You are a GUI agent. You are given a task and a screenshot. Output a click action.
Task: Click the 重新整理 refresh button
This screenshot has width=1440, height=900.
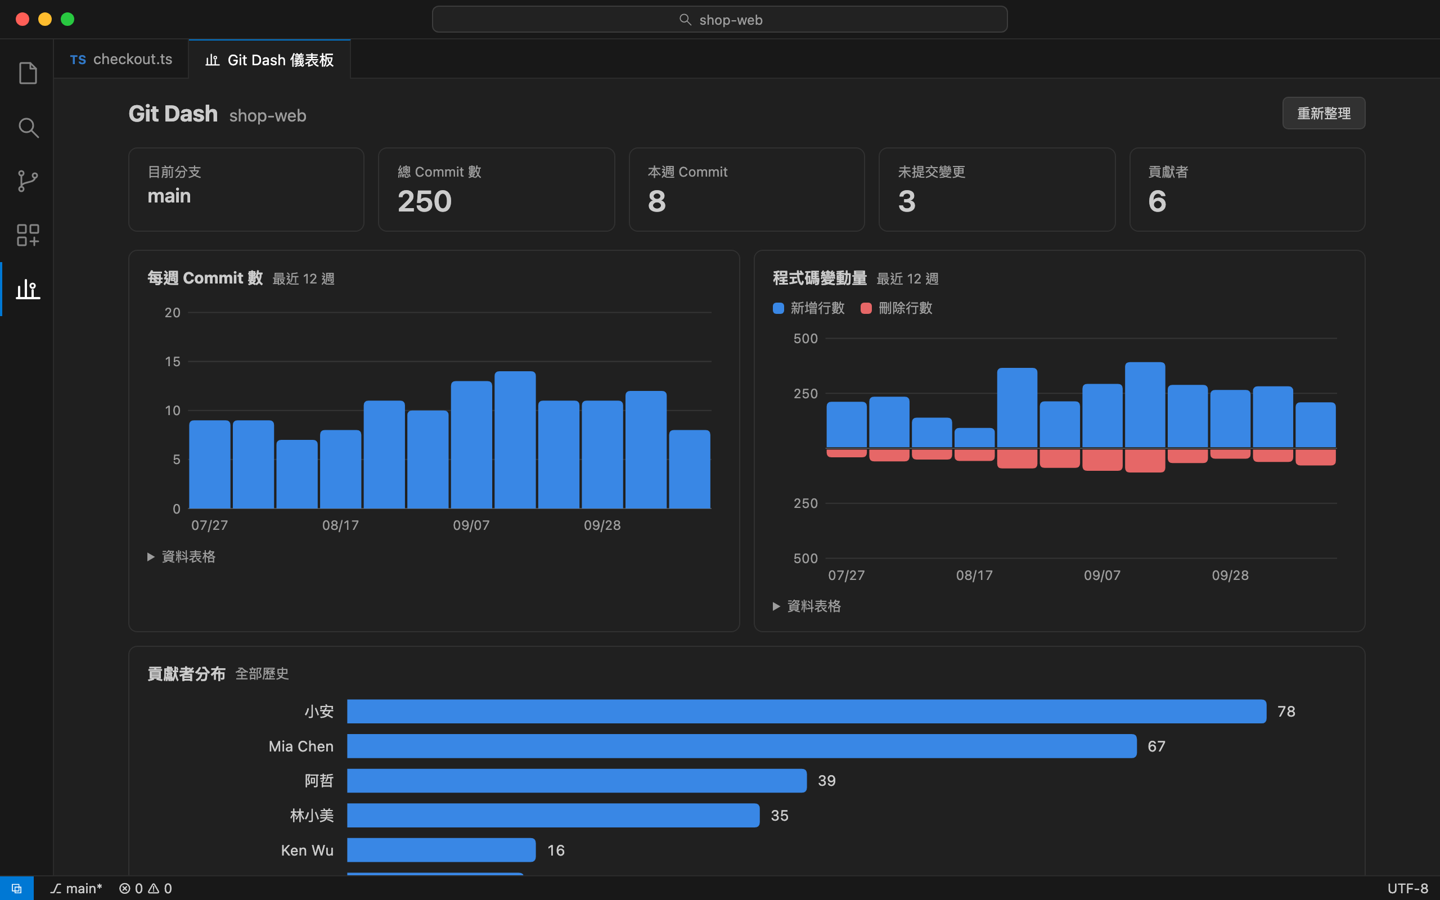coord(1324,113)
